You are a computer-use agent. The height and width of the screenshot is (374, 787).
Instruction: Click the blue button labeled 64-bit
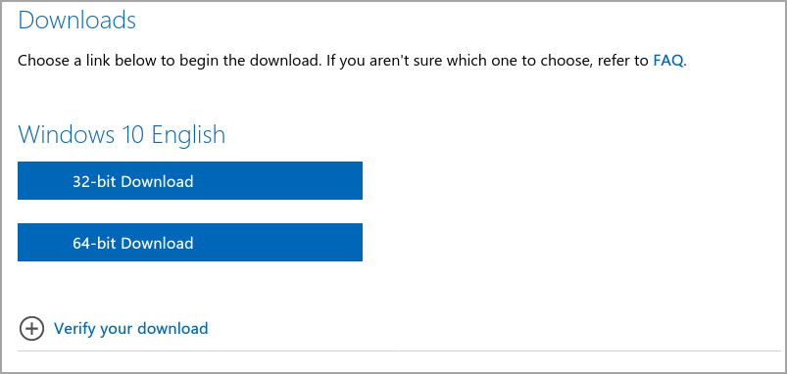190,242
